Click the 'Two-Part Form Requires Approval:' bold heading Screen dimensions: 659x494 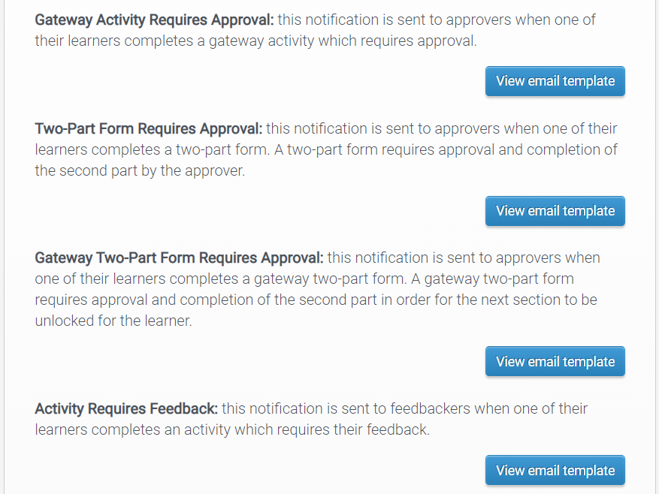(149, 128)
